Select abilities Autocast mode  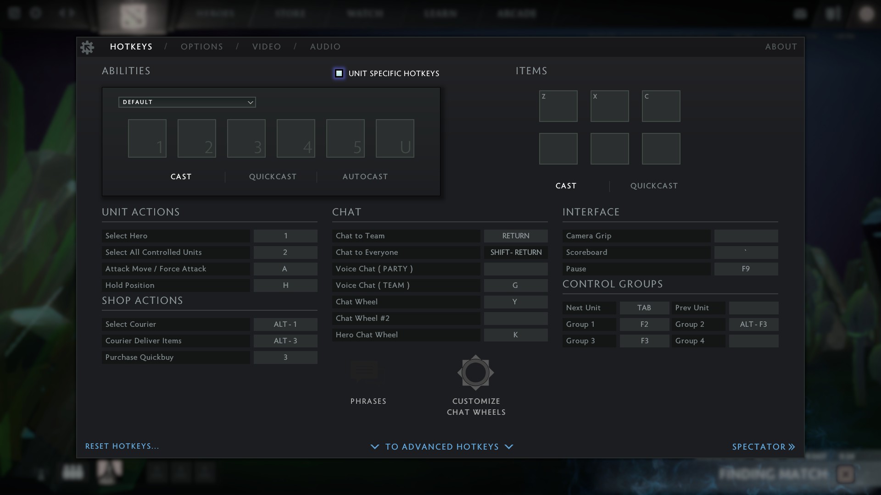tap(365, 177)
